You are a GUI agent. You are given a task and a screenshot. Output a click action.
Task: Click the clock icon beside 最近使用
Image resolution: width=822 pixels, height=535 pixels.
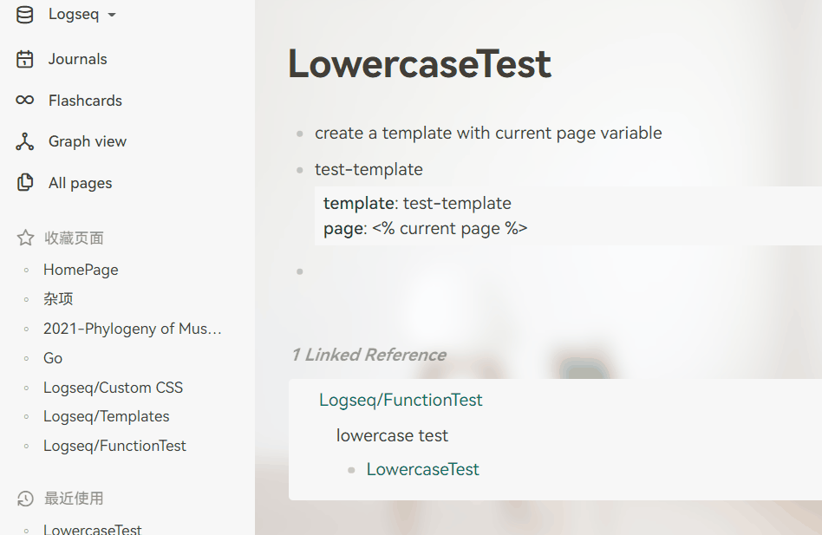point(24,499)
